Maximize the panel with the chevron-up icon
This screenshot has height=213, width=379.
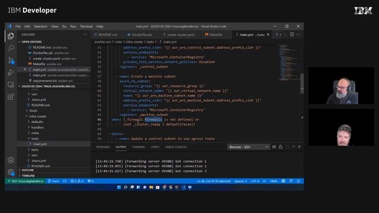coord(294,147)
